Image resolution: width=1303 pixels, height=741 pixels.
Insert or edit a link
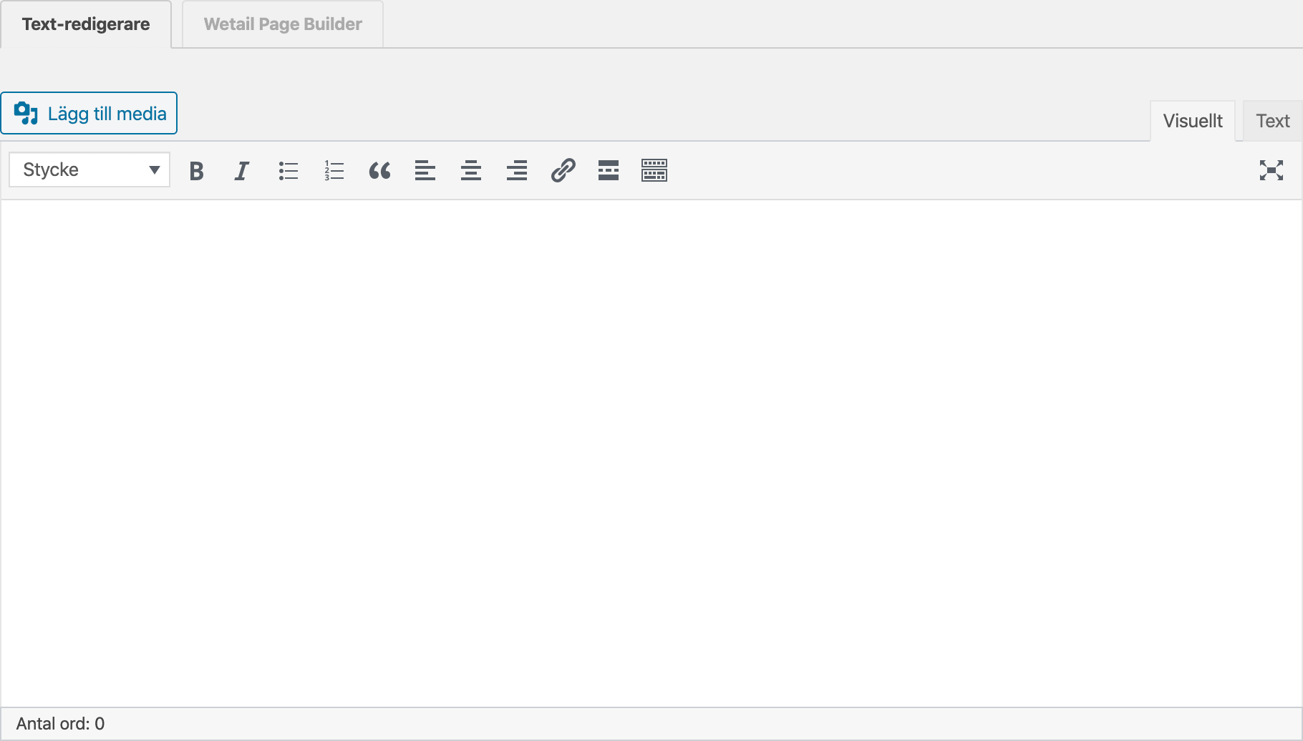(563, 171)
